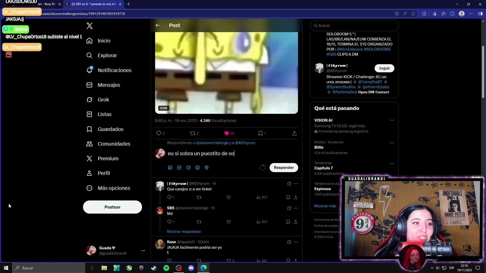This screenshot has height=273, width=486.
Task: Add a GIF to the reply
Action: (179, 168)
